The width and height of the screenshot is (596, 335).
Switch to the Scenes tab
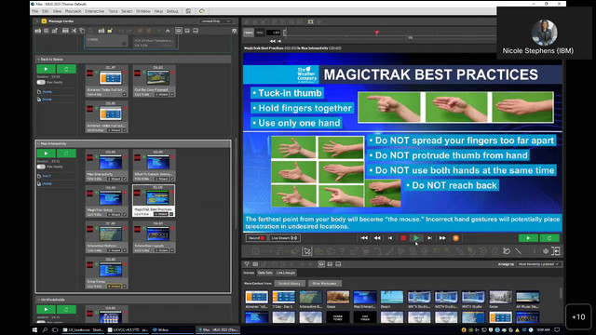click(x=249, y=273)
